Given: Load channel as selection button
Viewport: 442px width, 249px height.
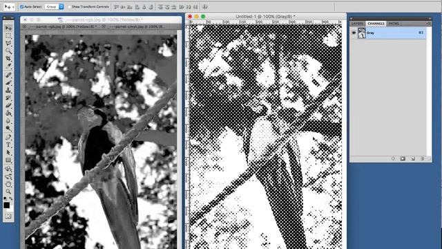Looking at the screenshot, I should [x=393, y=158].
